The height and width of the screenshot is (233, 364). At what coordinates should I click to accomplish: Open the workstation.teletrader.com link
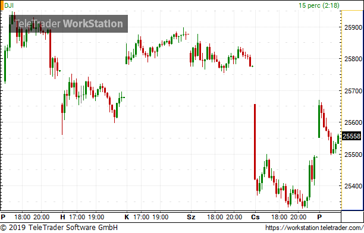[314, 228]
